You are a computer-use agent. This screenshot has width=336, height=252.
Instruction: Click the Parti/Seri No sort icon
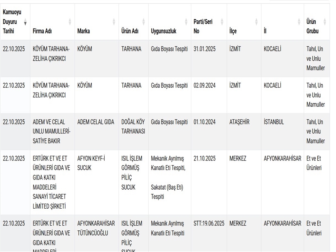pyautogui.click(x=222, y=22)
